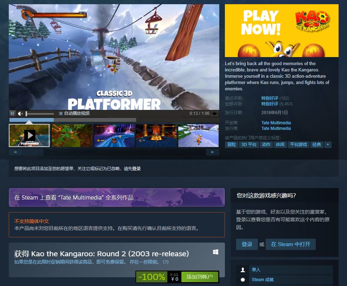Open the second jungle screenshot thumbnail
347x286 pixels.
72,135
